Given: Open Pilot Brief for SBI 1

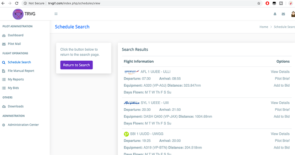Looking at the screenshot, I should (x=282, y=141).
